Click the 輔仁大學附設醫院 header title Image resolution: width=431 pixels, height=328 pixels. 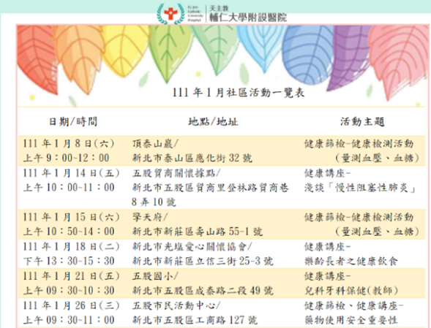click(x=248, y=18)
